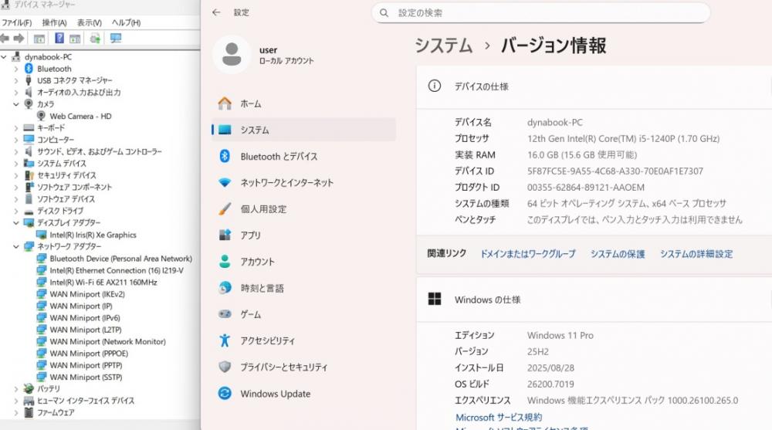Open アプリ settings page
772x430 pixels.
coord(303,235)
